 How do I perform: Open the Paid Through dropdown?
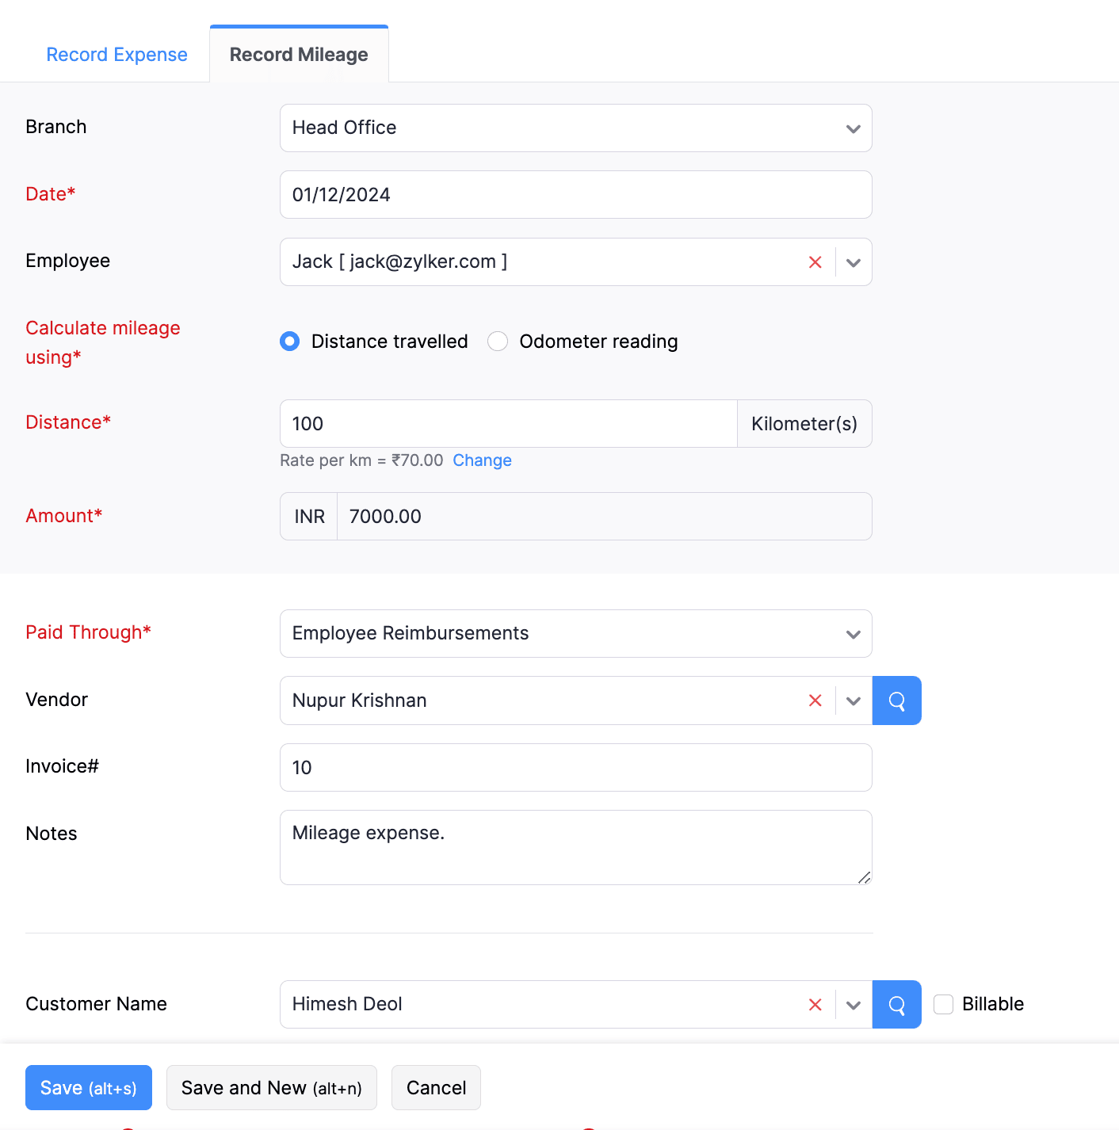click(853, 634)
